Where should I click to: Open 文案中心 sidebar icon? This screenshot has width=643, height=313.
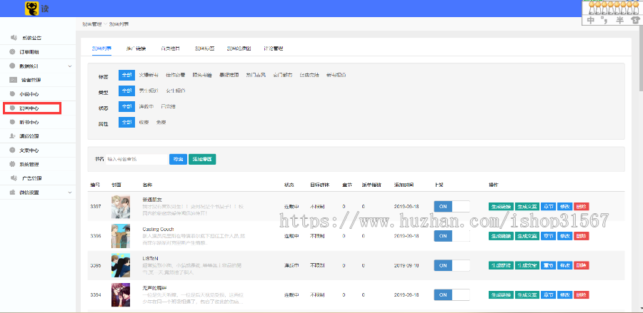(x=12, y=150)
